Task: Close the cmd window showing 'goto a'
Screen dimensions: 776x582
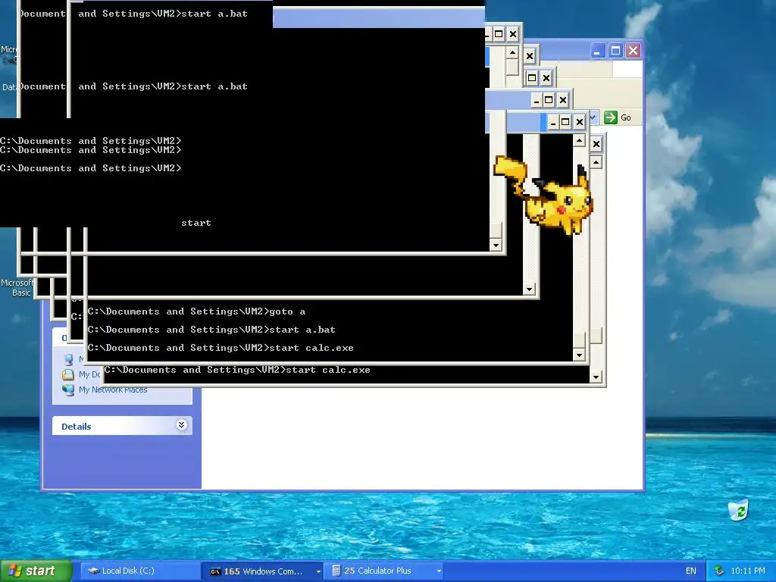Action: click(x=580, y=122)
